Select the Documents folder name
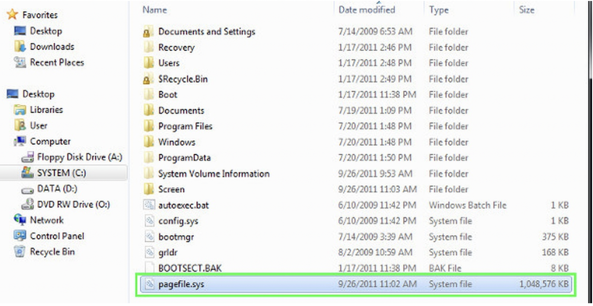This screenshot has width=593, height=306. (x=181, y=111)
